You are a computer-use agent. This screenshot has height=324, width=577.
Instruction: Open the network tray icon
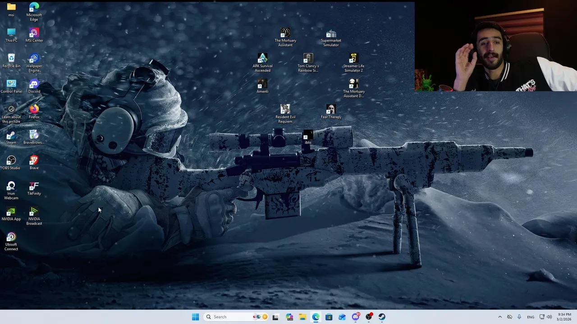pos(542,317)
